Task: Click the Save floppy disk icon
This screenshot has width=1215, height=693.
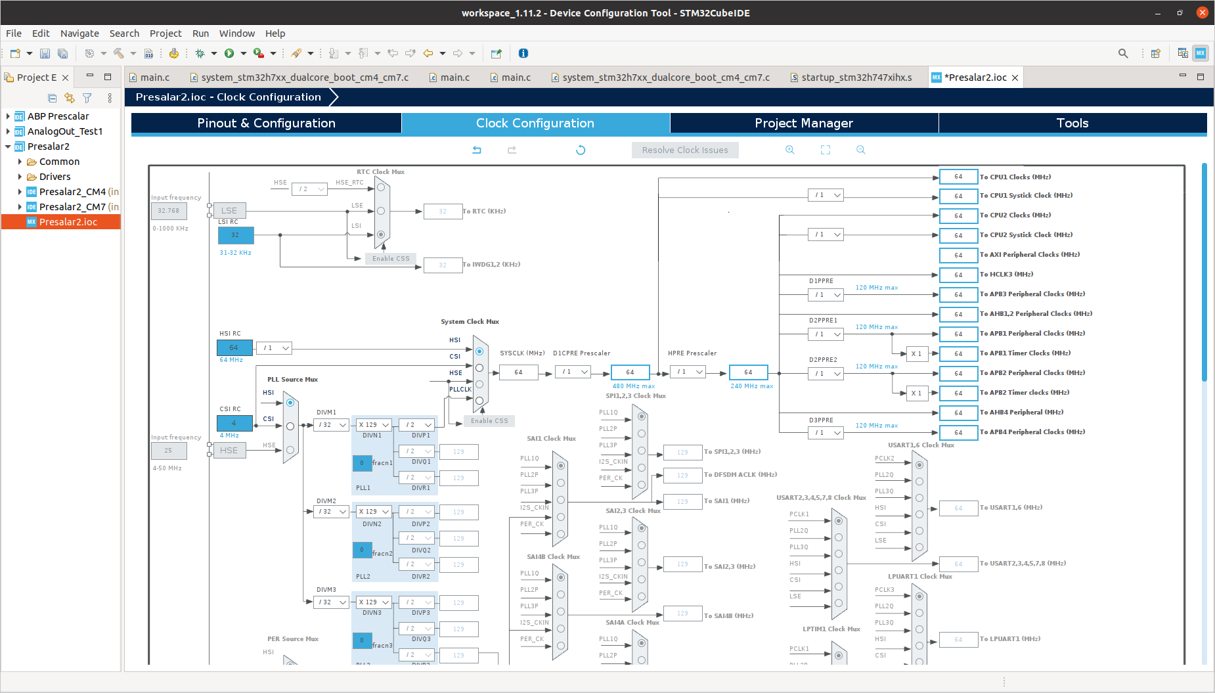Action: coord(45,53)
